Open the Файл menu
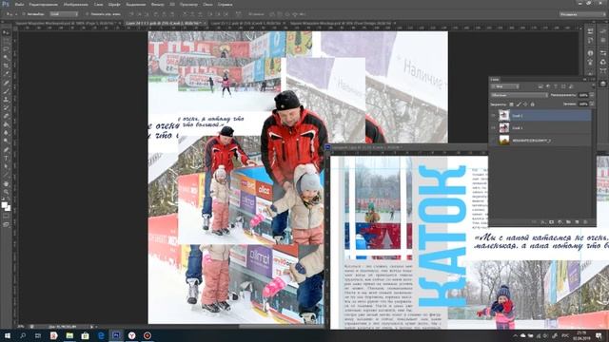Image resolution: width=609 pixels, height=342 pixels. 19,5
